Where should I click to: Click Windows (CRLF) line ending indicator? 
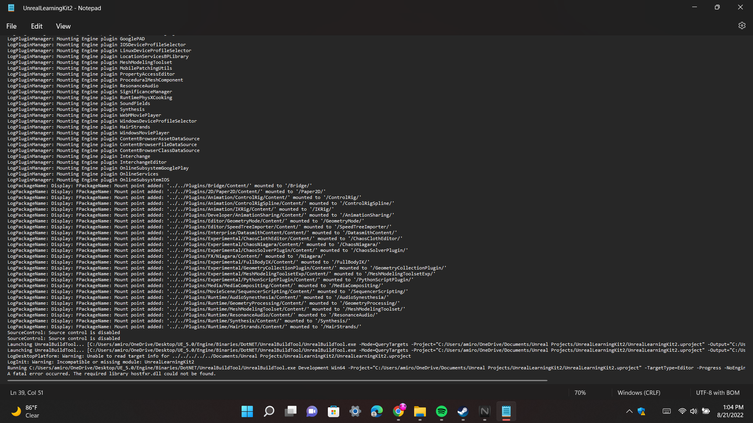click(639, 392)
